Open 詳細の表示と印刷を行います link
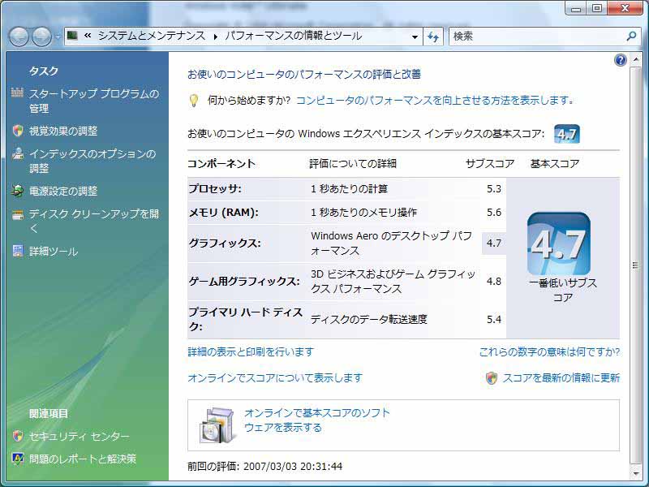 [251, 351]
